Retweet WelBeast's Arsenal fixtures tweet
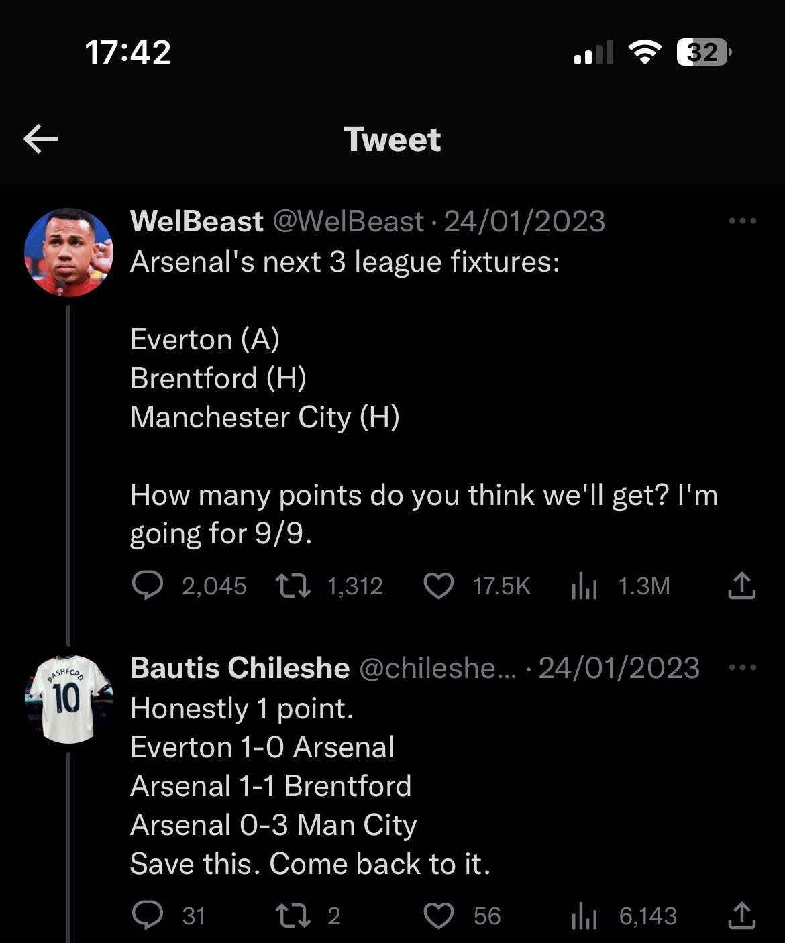785x943 pixels. (x=293, y=586)
